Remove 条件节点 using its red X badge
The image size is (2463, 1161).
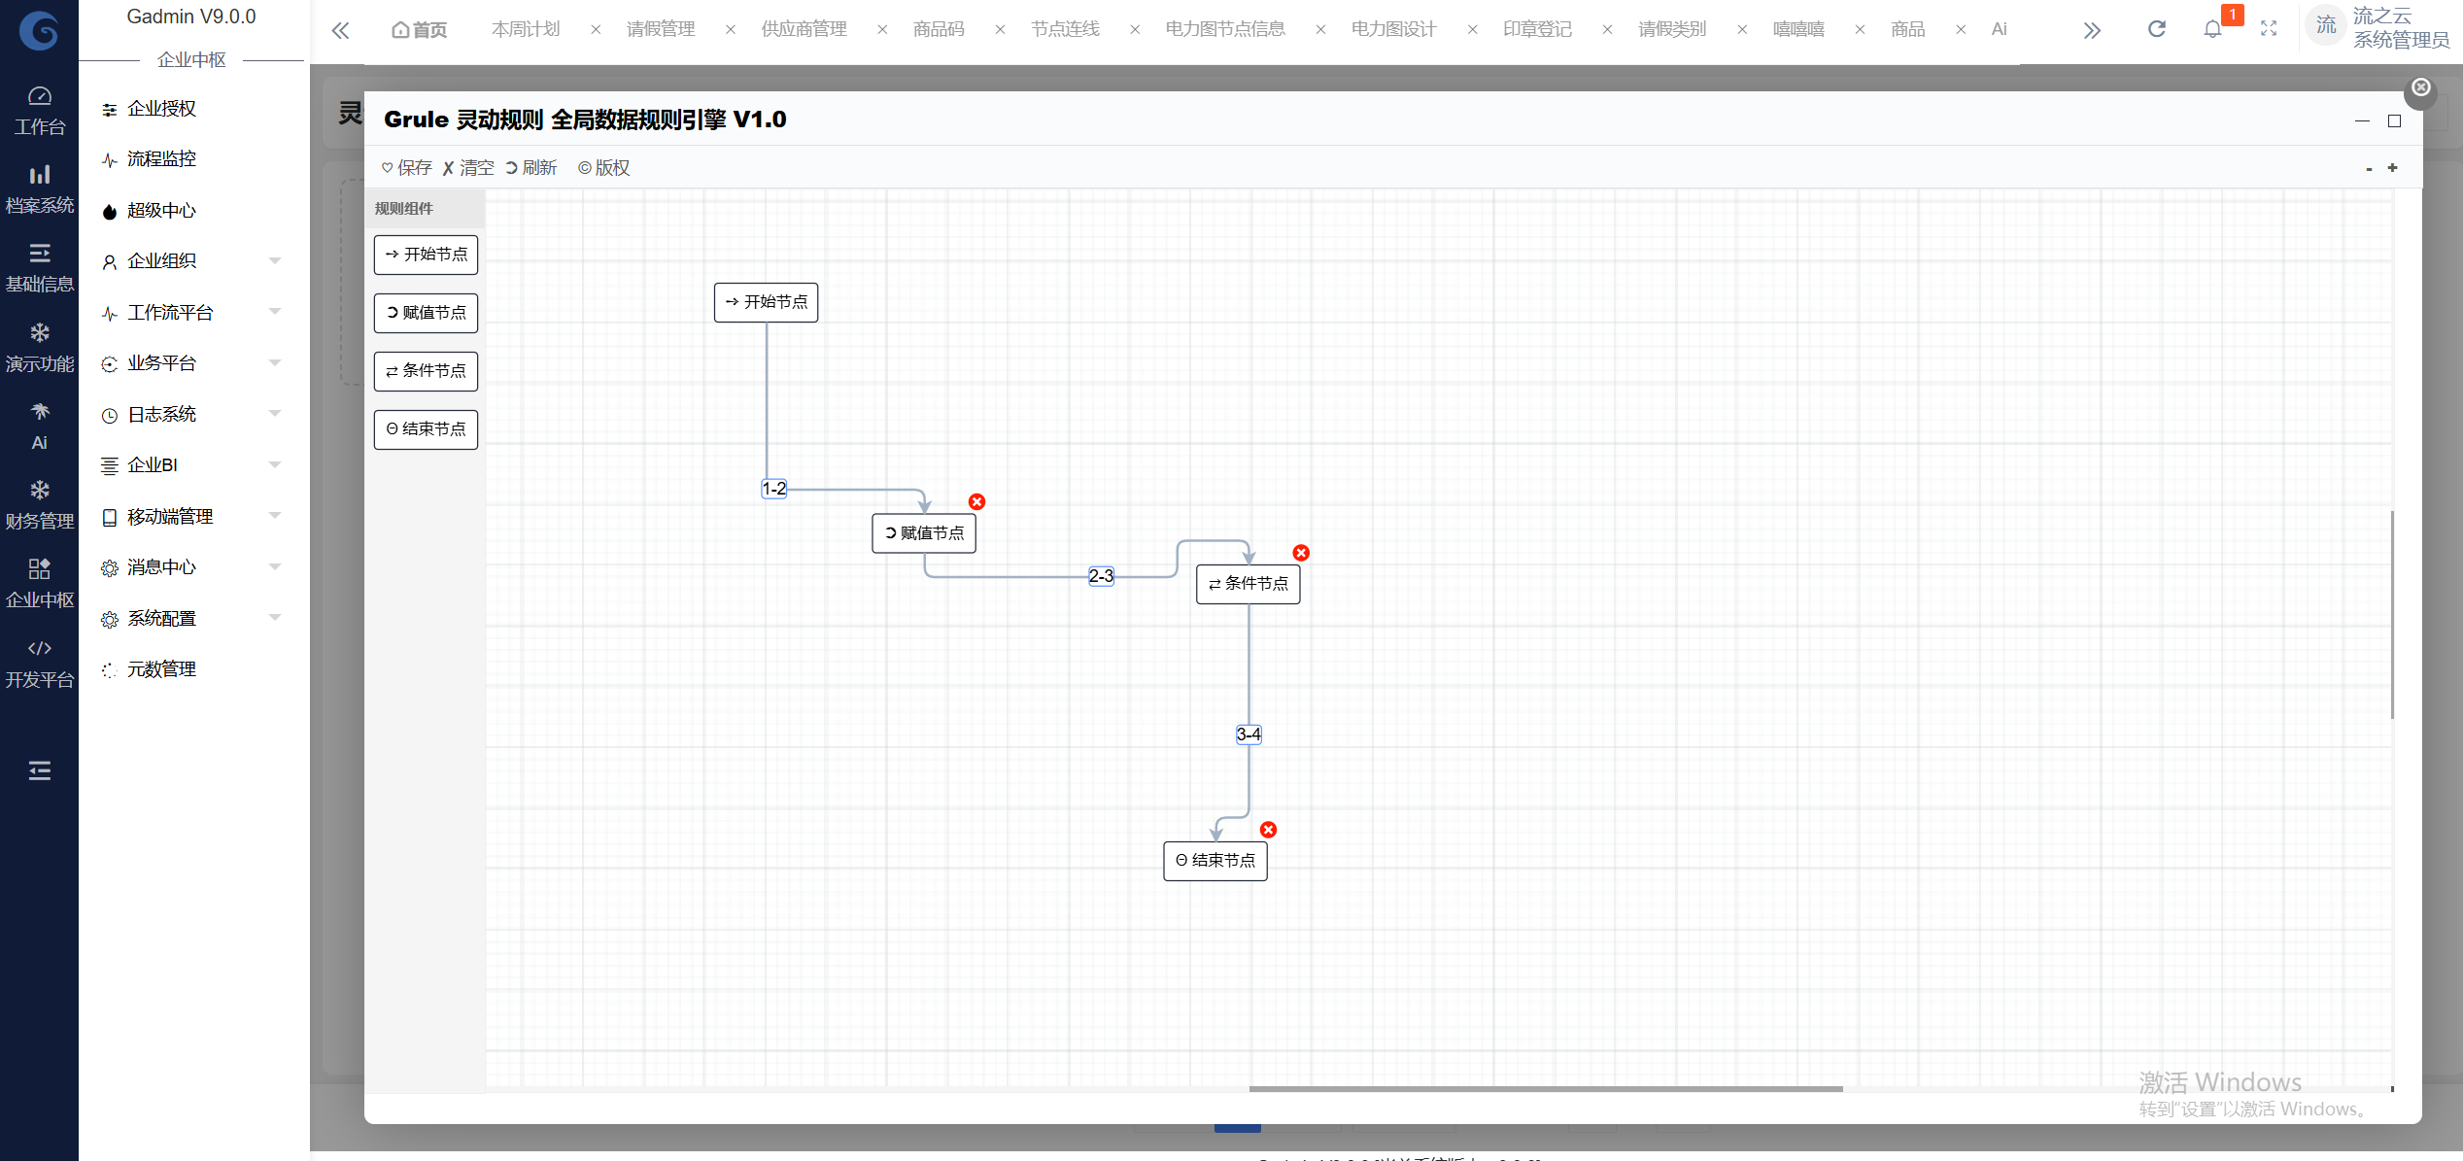(x=1301, y=553)
